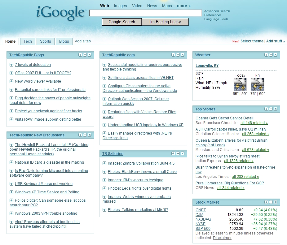This screenshot has width=287, height=245.
Task: Expand 'National ID card a disaster' preview
Action: pyautogui.click(x=11, y=162)
